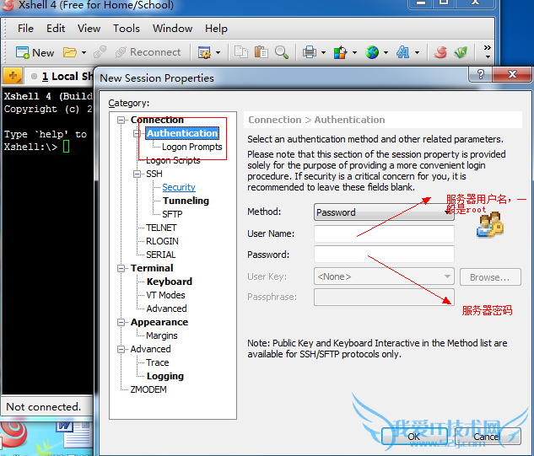Click the globe encoding toolbar icon
Viewport: 534px width, 456px height.
pyautogui.click(x=372, y=52)
